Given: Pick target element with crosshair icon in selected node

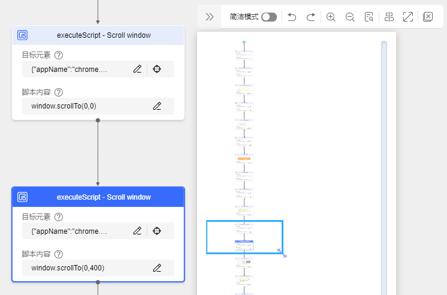Looking at the screenshot, I should pos(157,230).
